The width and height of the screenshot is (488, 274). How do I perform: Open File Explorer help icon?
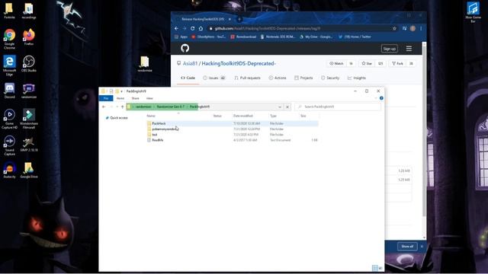click(381, 98)
